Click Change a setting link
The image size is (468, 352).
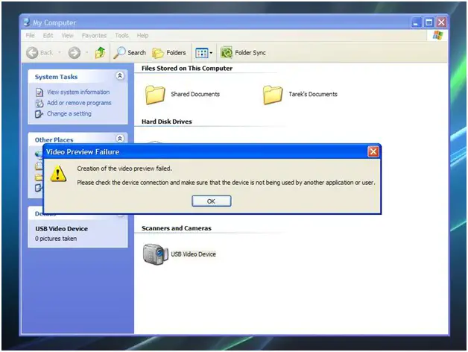[x=69, y=114]
